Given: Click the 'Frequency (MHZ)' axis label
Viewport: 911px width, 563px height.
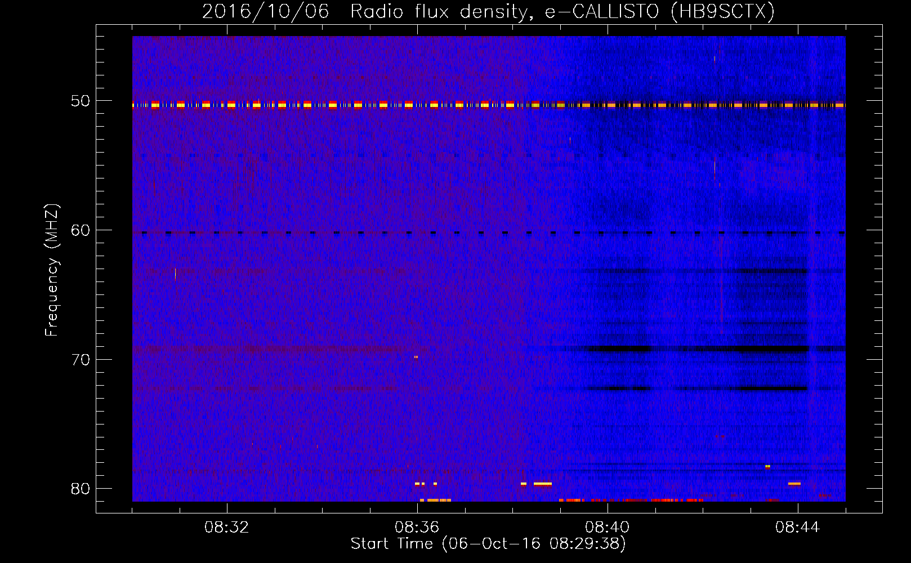Looking at the screenshot, I should pyautogui.click(x=51, y=270).
